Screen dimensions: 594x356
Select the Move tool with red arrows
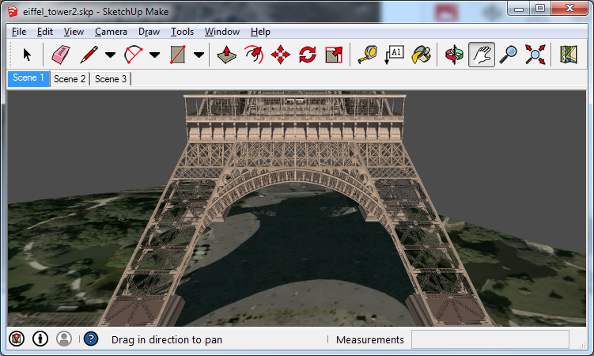point(280,55)
